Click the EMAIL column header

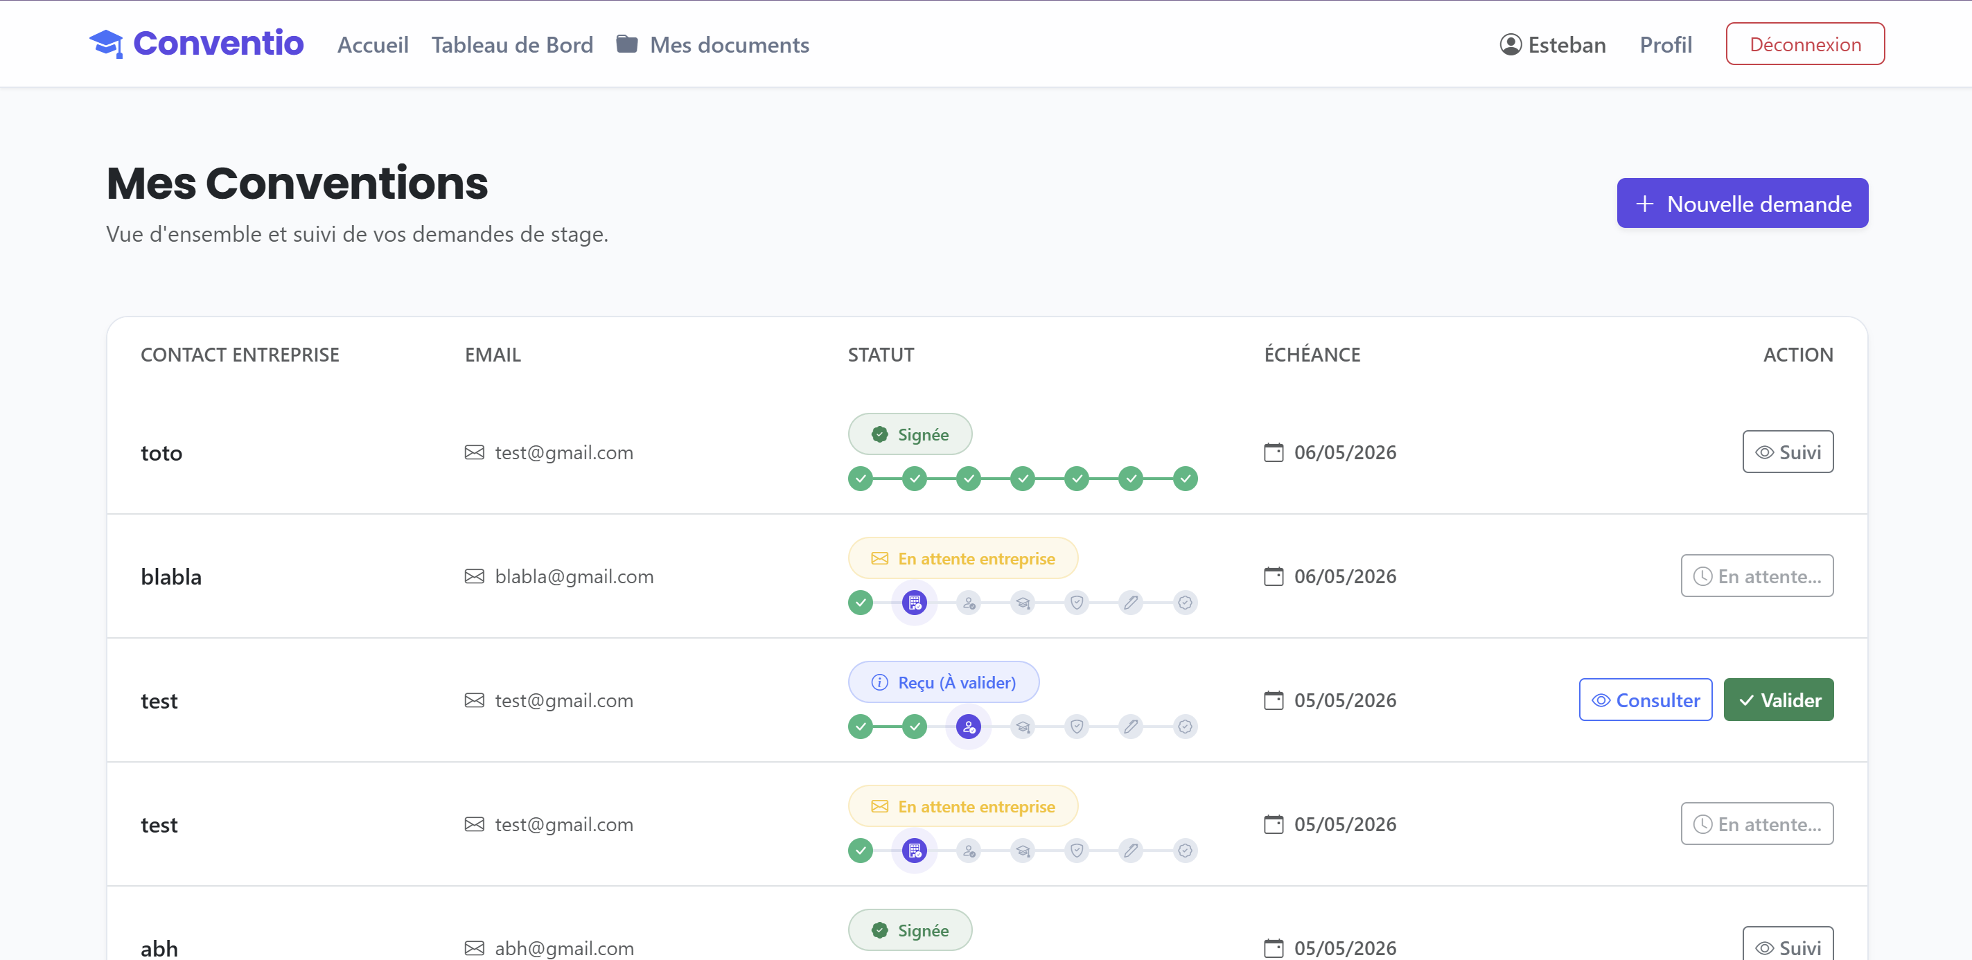(493, 354)
